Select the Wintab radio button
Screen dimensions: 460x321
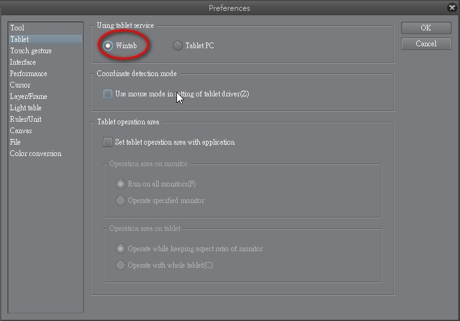[x=108, y=46]
